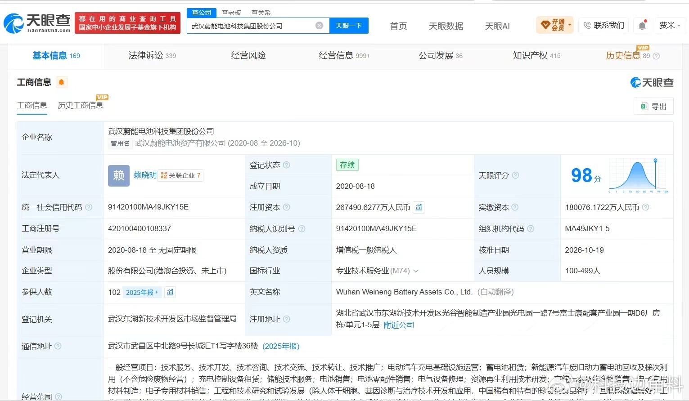This screenshot has height=401, width=689.
Task: Click the help icon beside 组织机构代码
Action: pyautogui.click(x=531, y=229)
